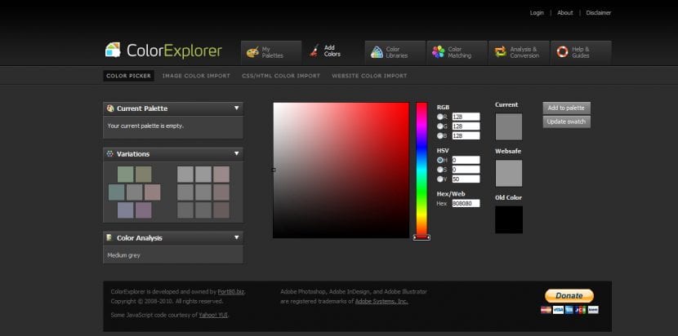Switch to CSS/HTML Color Import
Screen dimensions: 678x336
coord(281,76)
